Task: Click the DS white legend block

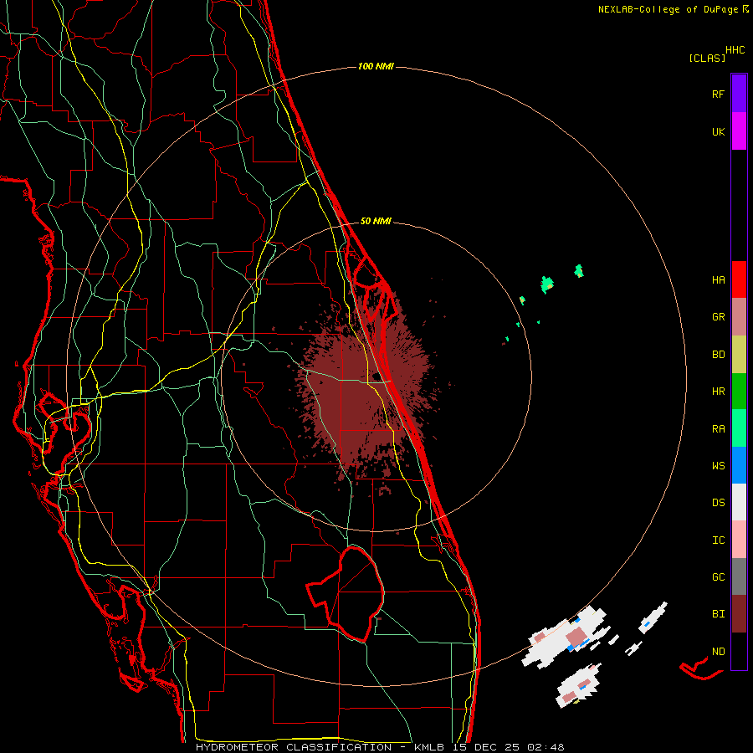Action: (739, 502)
